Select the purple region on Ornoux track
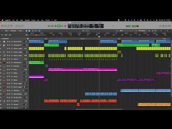This screenshot has height=129, width=172. [x=36, y=76]
